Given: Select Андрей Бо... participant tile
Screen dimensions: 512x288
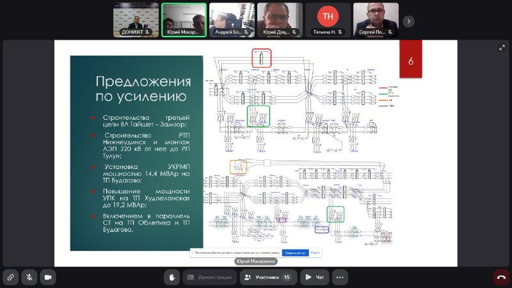Looking at the screenshot, I should tap(232, 20).
